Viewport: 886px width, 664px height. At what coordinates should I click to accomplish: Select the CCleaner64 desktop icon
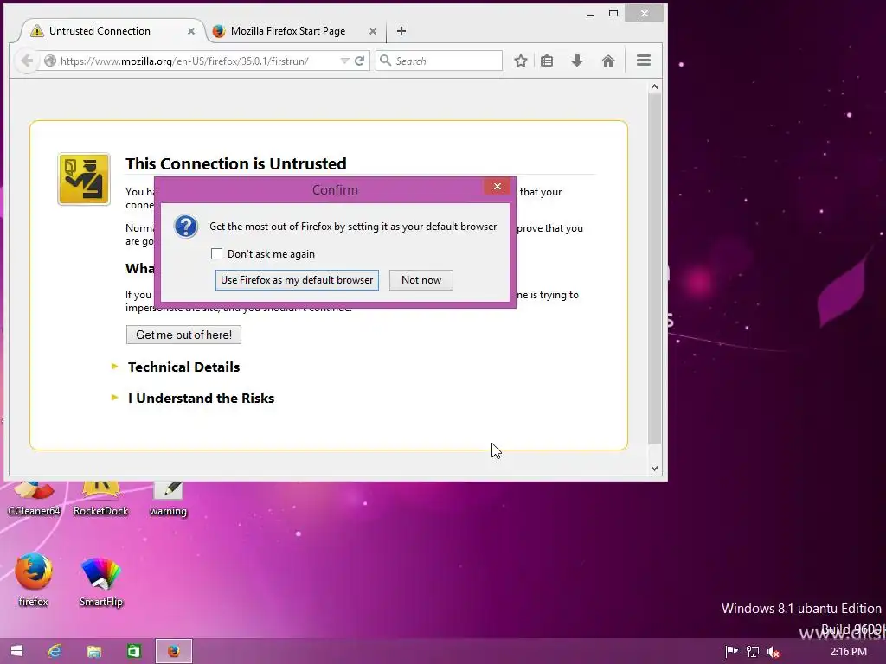(34, 499)
